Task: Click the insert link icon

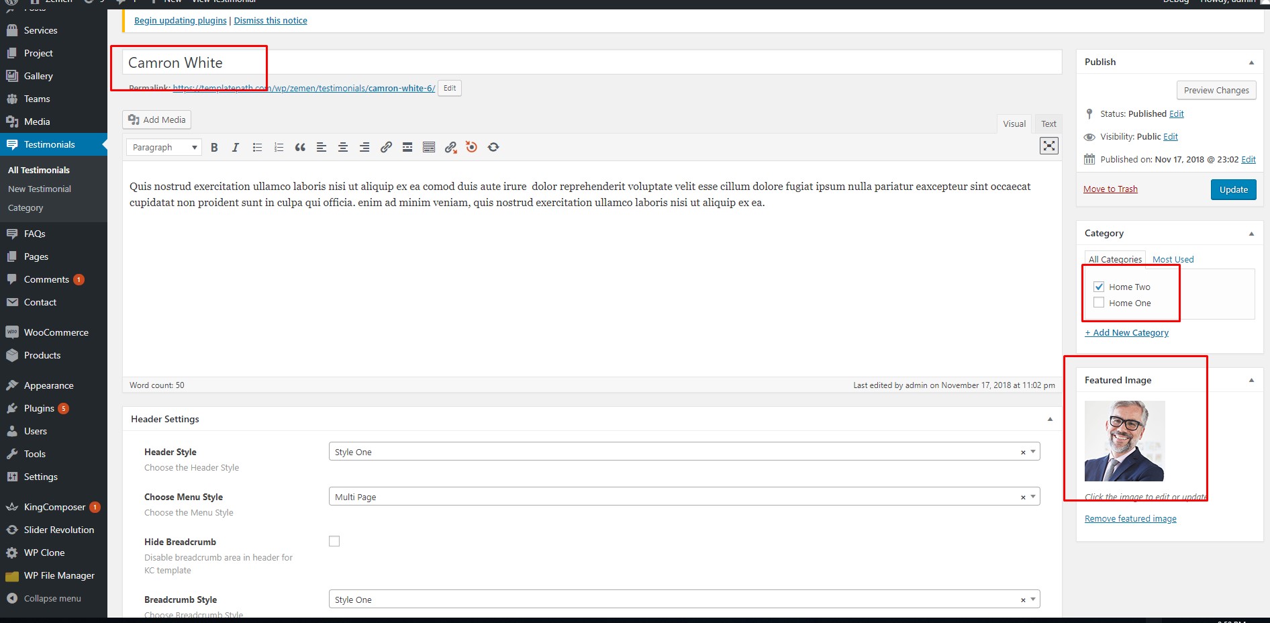Action: (386, 148)
